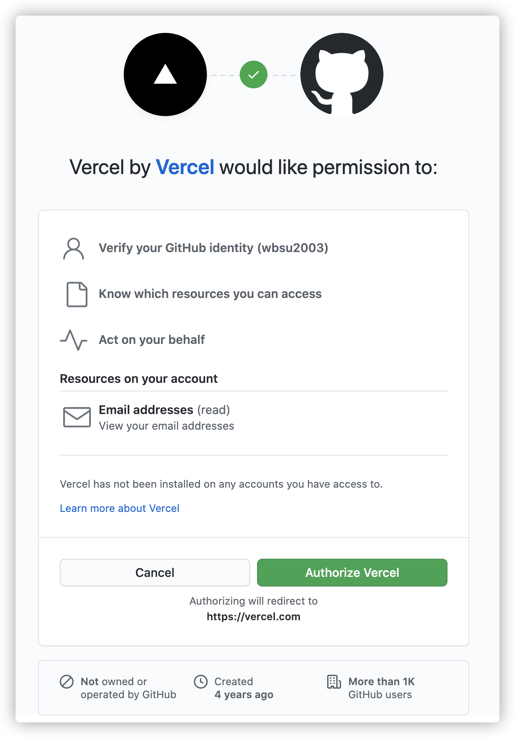Click the green checkmark connection icon
The image size is (515, 738).
[x=254, y=74]
